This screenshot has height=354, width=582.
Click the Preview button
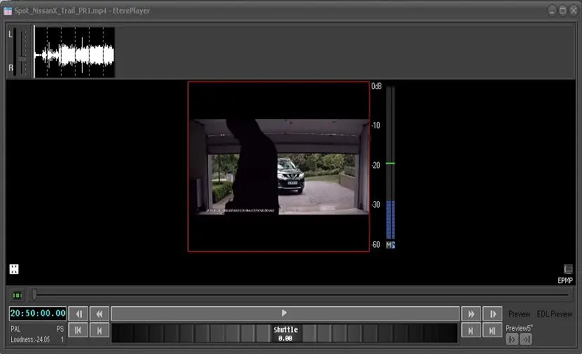tap(519, 314)
